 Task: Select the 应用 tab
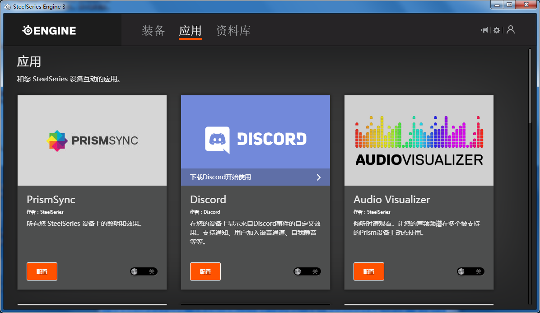190,31
